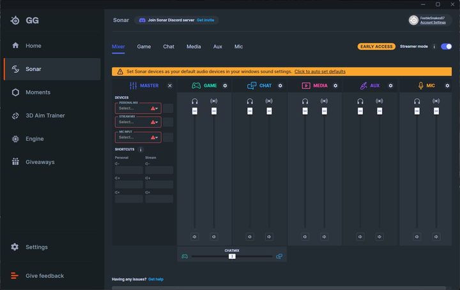The width and height of the screenshot is (460, 290).
Task: Disable the Streamer mode switch
Action: click(x=446, y=47)
